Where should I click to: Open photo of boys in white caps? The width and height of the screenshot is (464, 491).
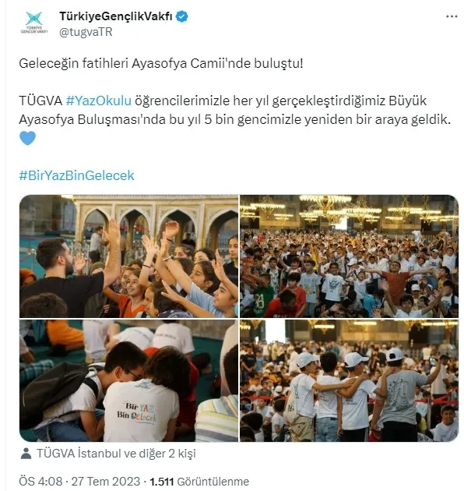coord(350,380)
